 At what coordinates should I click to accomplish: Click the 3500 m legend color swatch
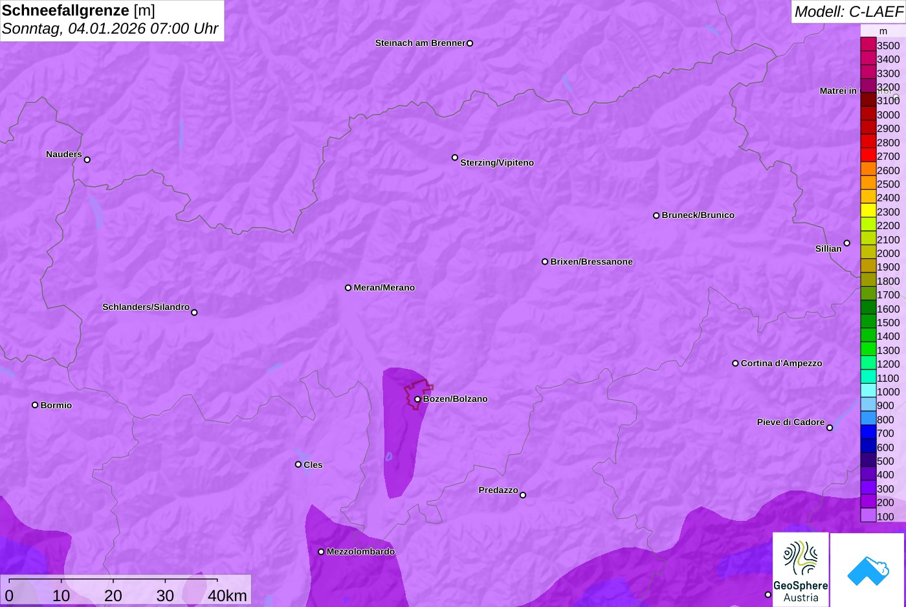click(868, 45)
